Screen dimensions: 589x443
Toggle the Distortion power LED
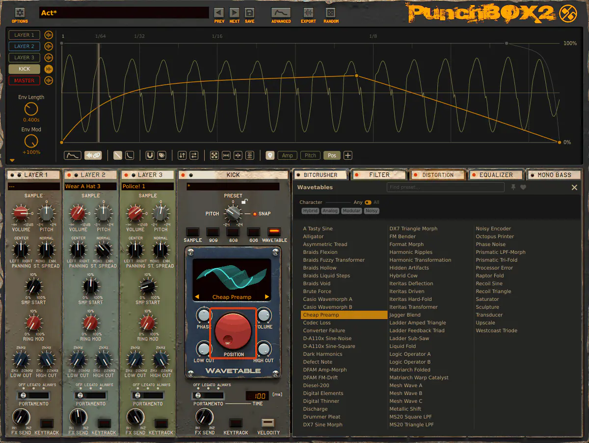pos(416,175)
